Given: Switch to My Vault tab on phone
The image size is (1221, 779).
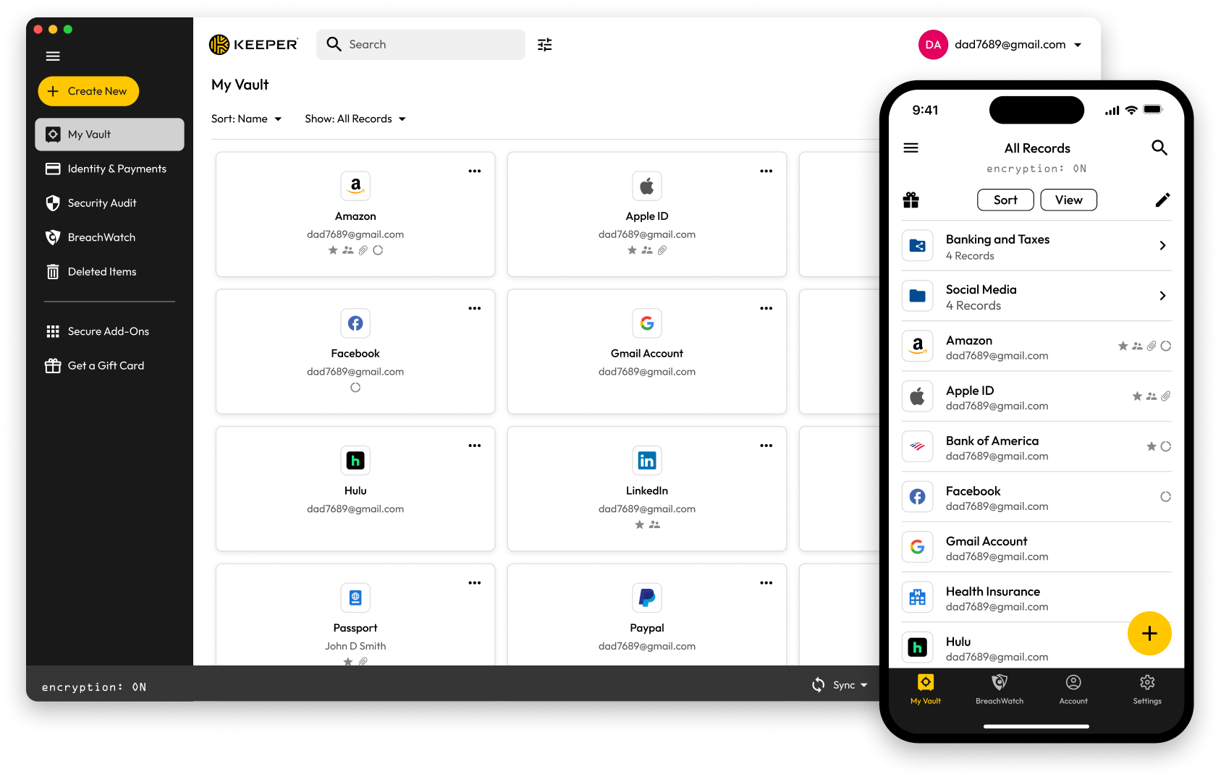Looking at the screenshot, I should pos(926,689).
